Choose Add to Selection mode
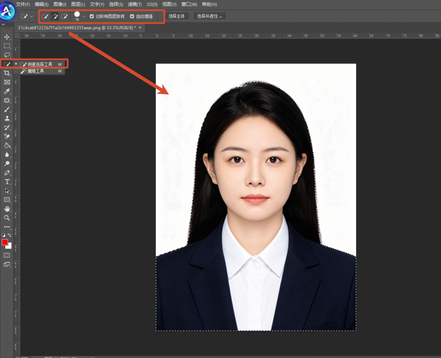441x358 pixels. (x=55, y=16)
